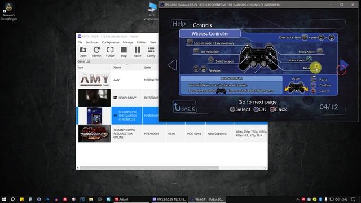Viewport: 361px width, 203px height.
Task: Click the Lock-on mode button icon
Action: [x=190, y=42]
